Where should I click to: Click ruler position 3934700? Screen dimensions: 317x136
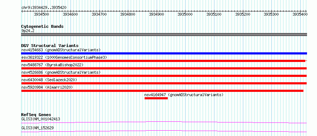click(x=99, y=14)
